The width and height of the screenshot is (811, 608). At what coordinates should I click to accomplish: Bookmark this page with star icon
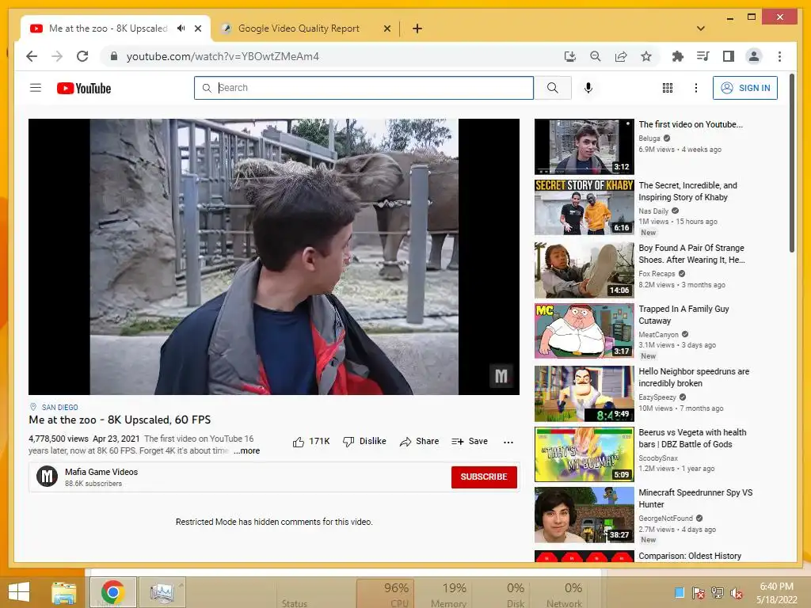pyautogui.click(x=646, y=56)
